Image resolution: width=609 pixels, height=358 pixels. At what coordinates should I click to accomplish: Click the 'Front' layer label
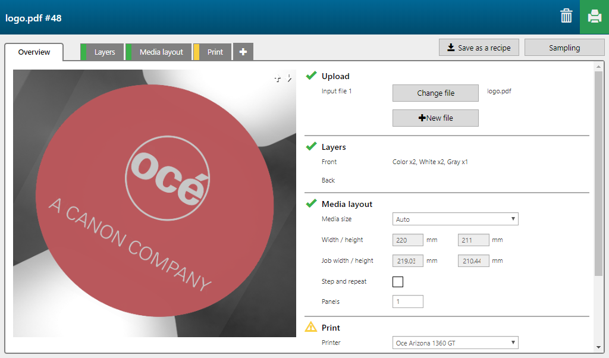pos(329,162)
